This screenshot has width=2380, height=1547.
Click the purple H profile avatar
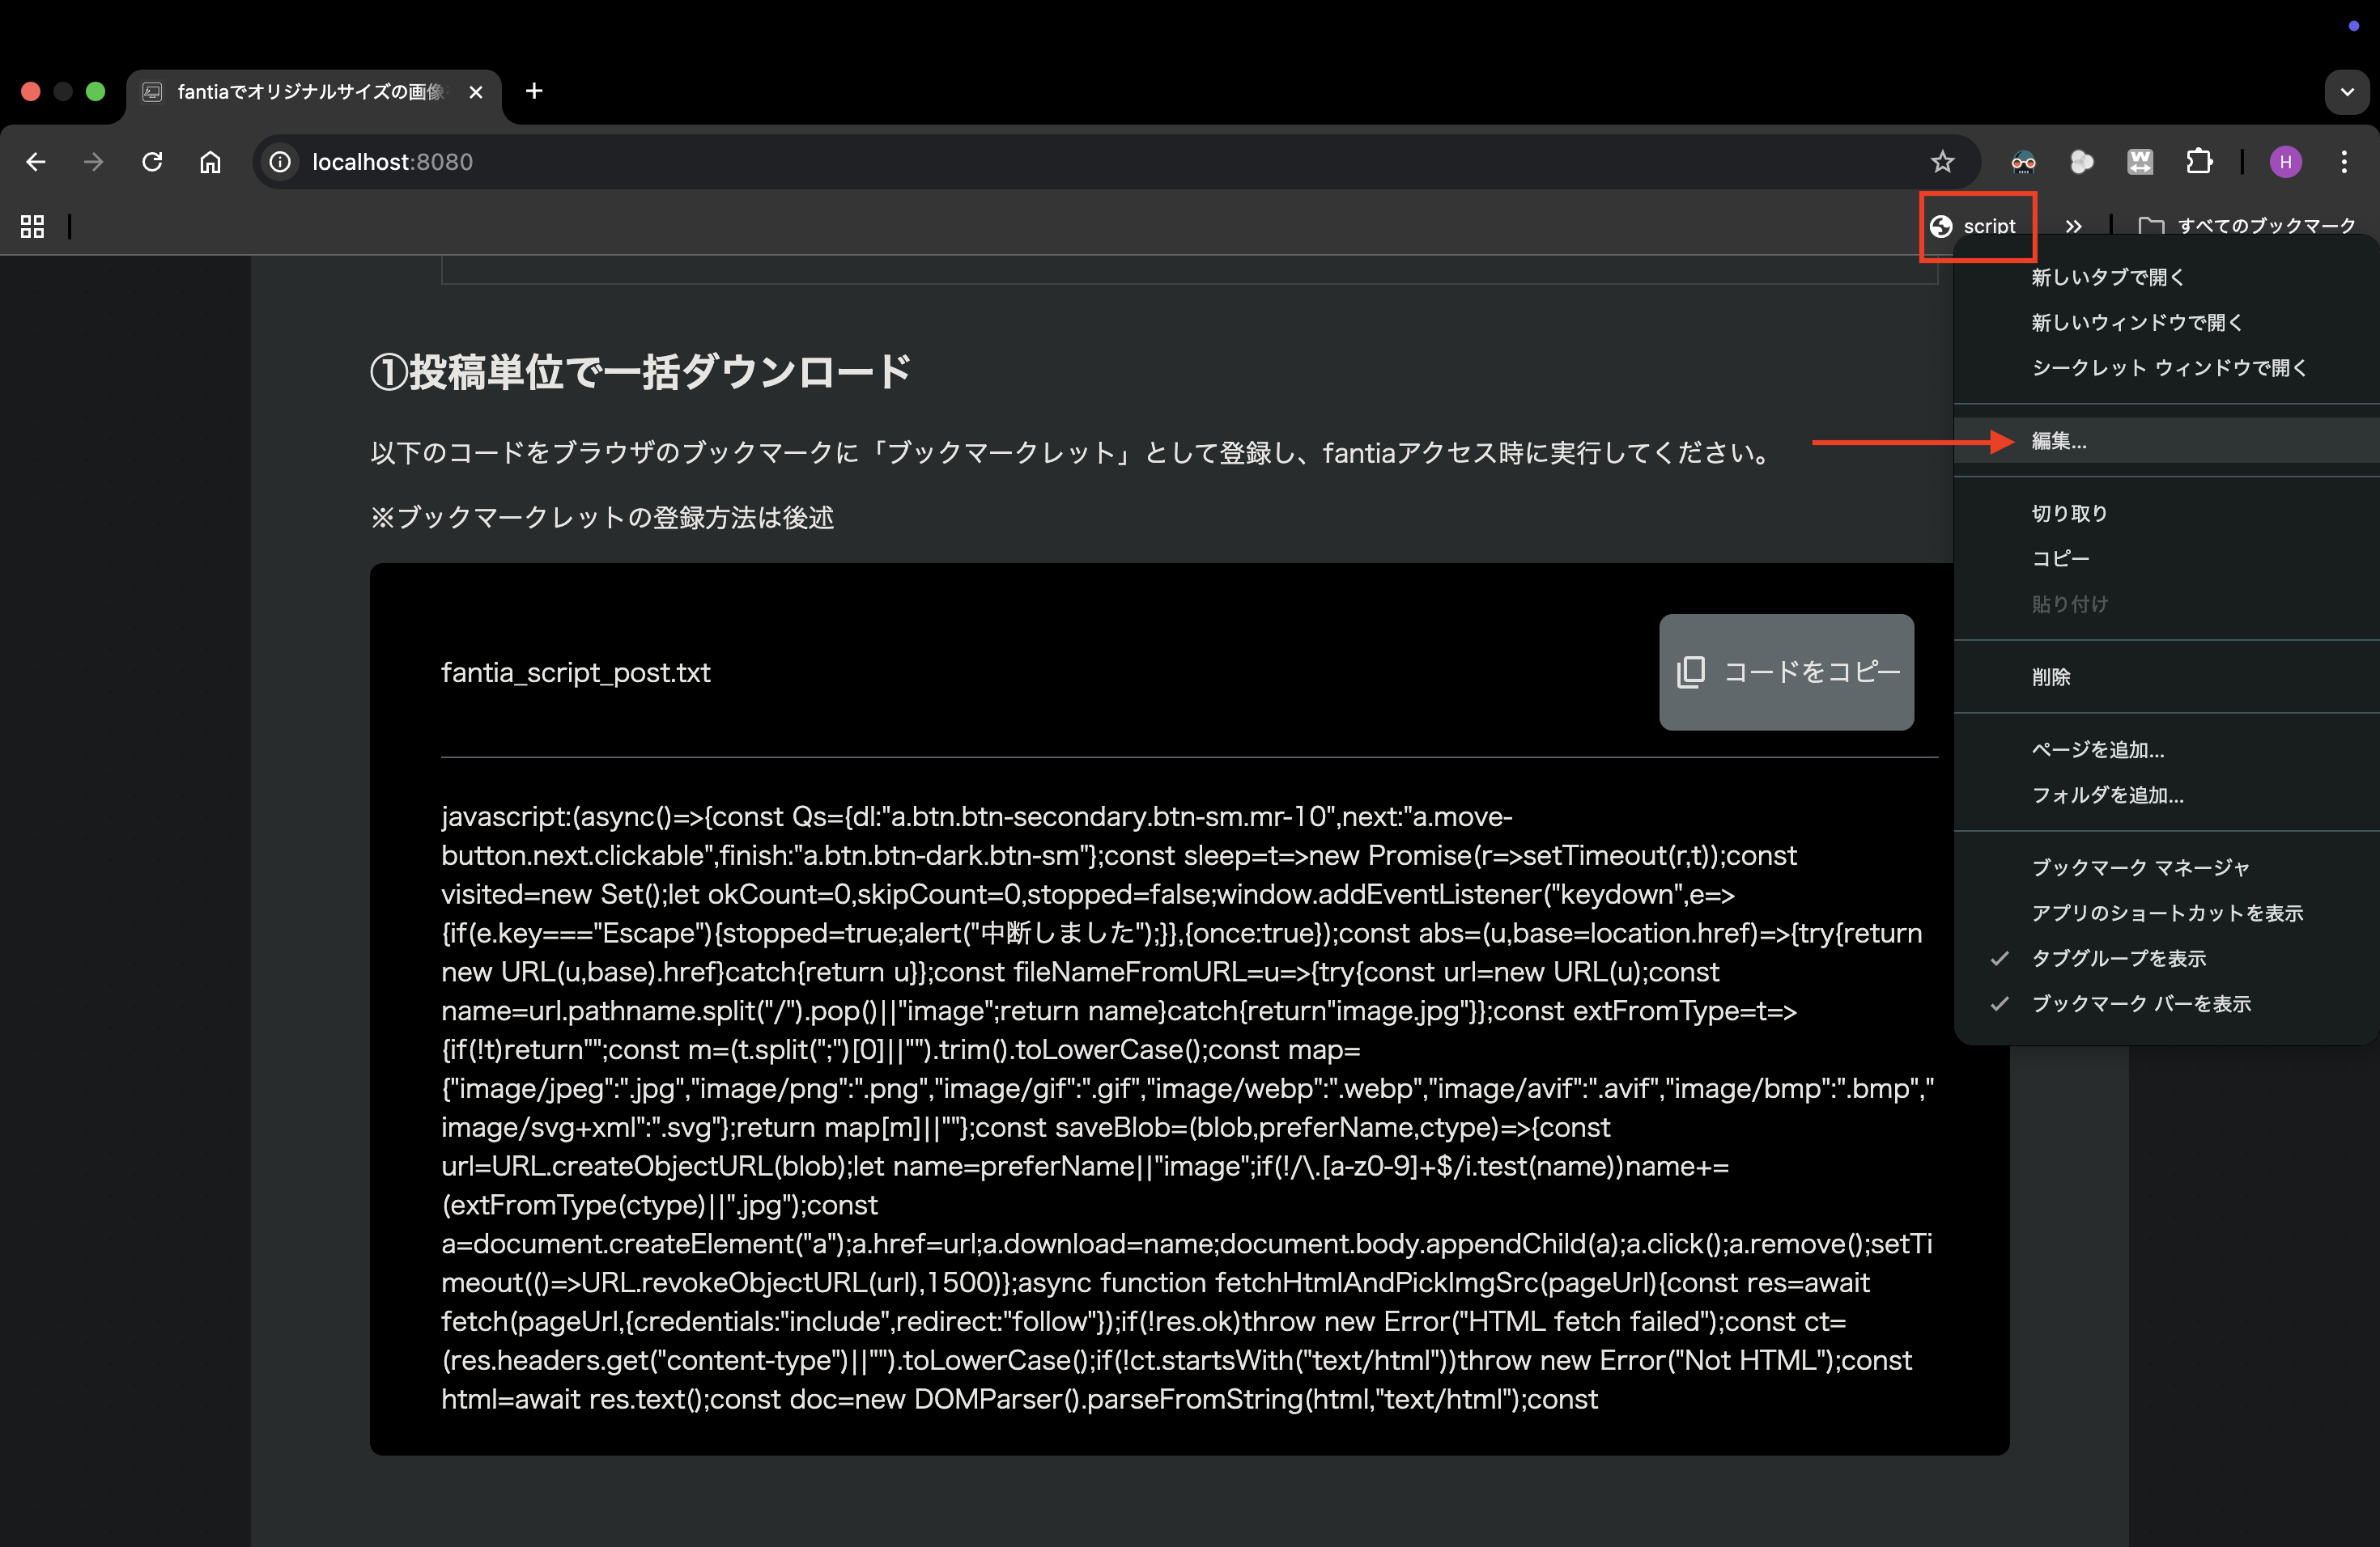pos(2285,162)
